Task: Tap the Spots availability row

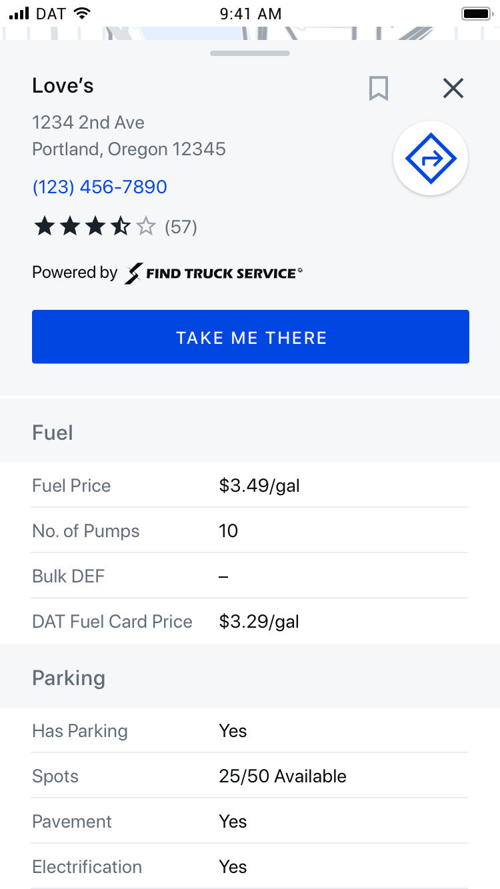Action: 250,776
